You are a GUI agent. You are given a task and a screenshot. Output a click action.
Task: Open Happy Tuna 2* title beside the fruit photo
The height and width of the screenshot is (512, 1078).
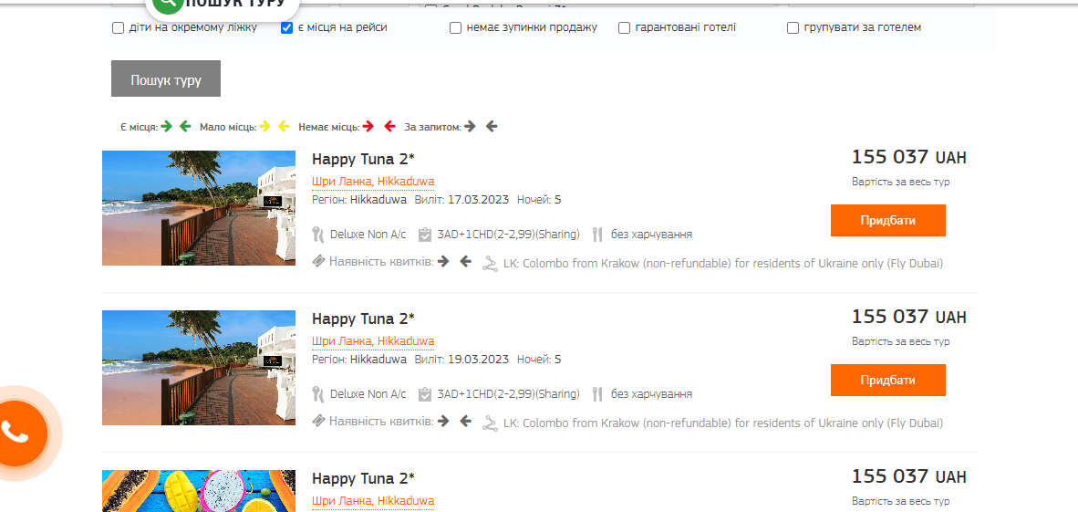tap(363, 478)
